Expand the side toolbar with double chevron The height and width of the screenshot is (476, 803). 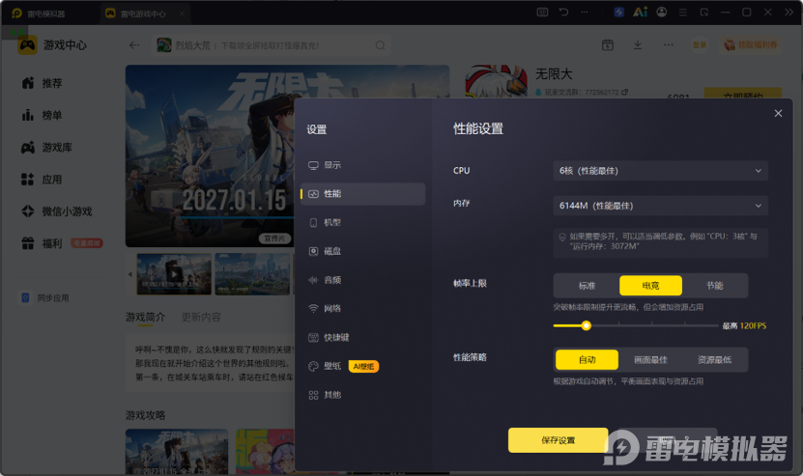[x=789, y=13]
